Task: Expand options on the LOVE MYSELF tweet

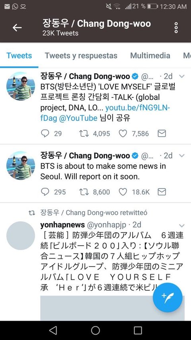Action: 182,76
